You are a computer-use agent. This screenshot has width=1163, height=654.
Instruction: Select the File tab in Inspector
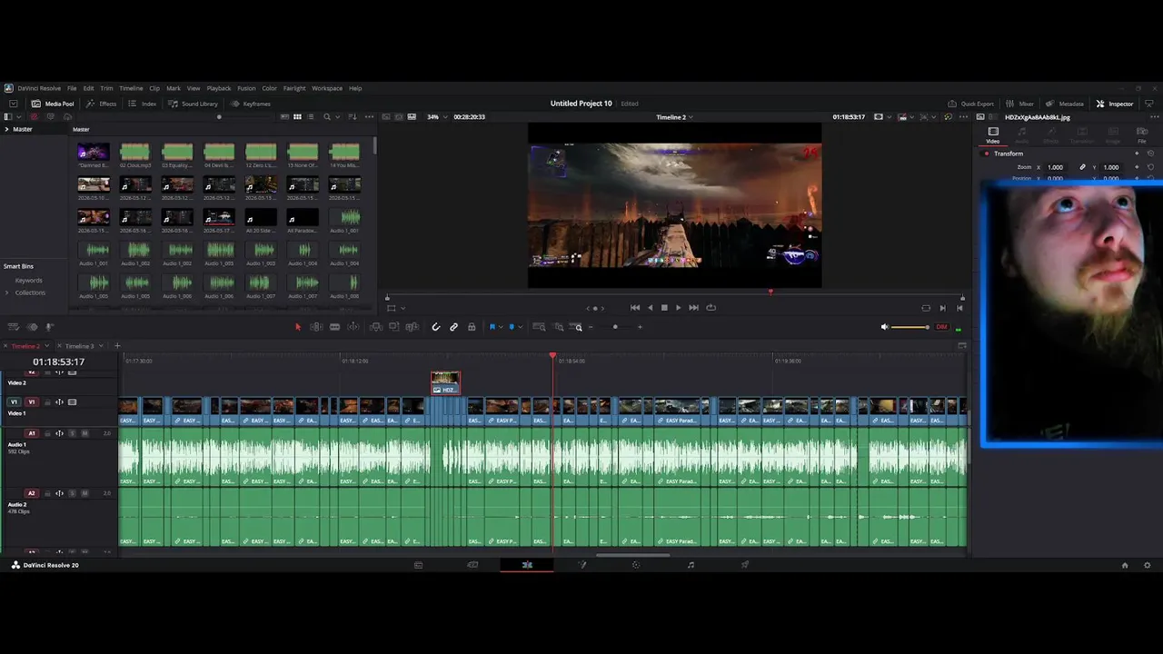[1142, 135]
